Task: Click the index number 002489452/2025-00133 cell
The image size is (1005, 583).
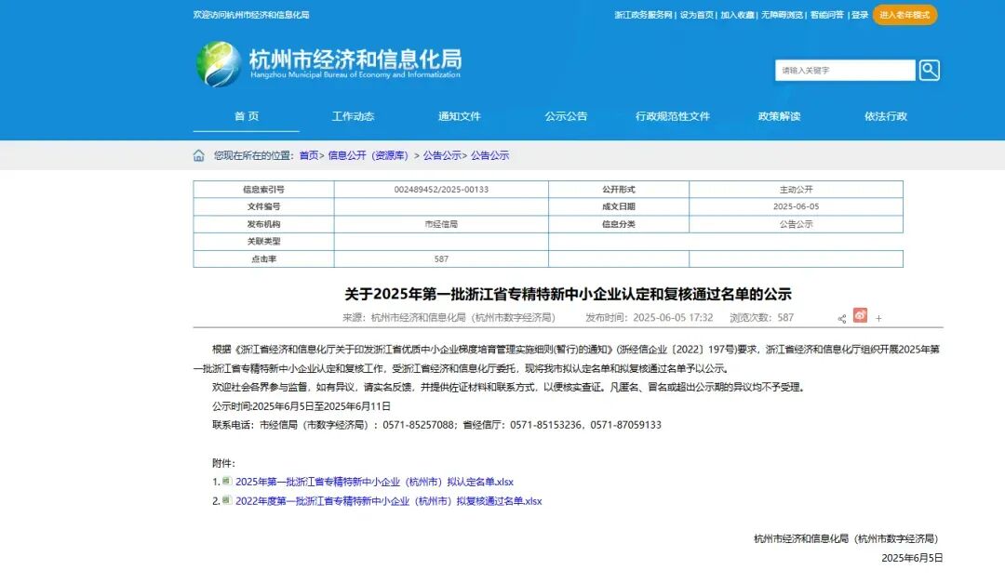Action: click(x=441, y=190)
